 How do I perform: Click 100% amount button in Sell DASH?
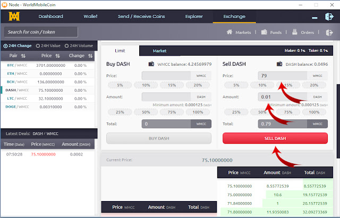click(314, 112)
